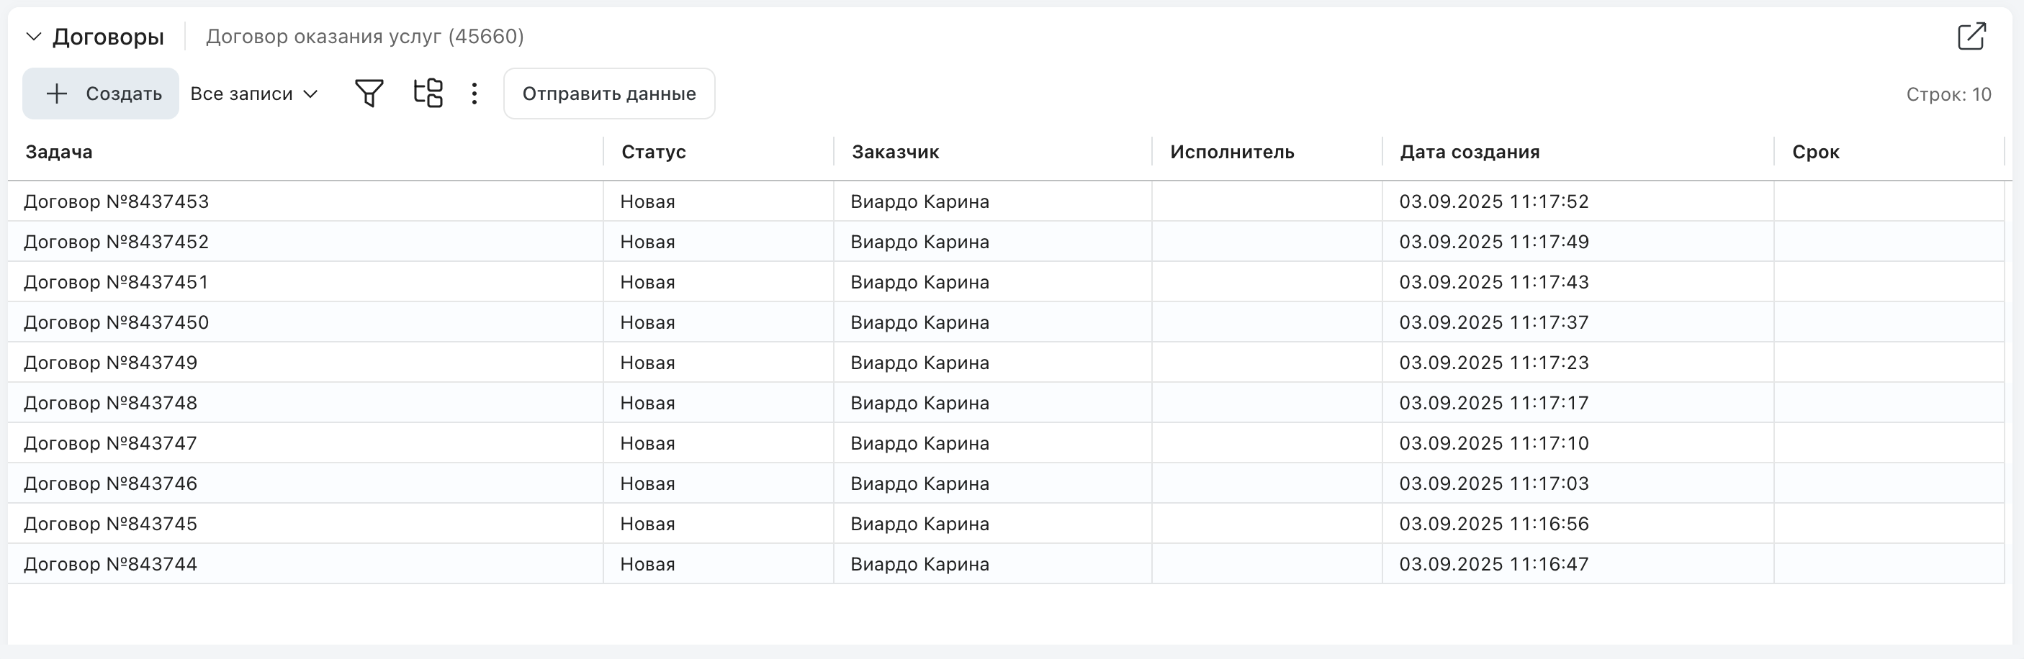
Task: Open Договор №843744 row
Action: 1006,564
